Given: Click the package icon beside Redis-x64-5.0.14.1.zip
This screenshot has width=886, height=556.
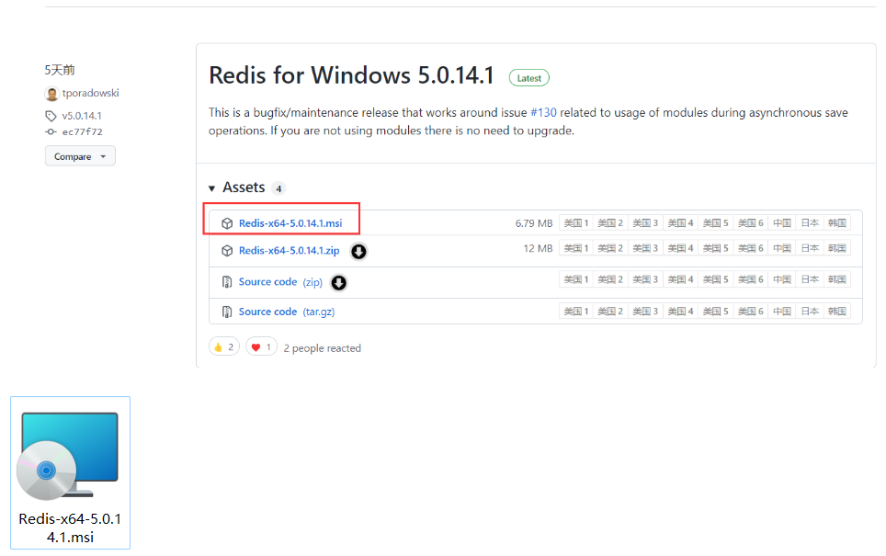Looking at the screenshot, I should pyautogui.click(x=227, y=251).
